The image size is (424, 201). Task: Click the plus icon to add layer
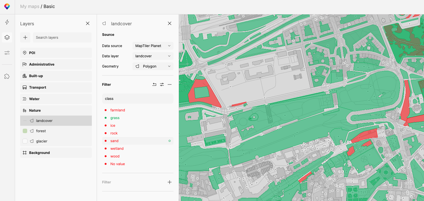coord(25,37)
